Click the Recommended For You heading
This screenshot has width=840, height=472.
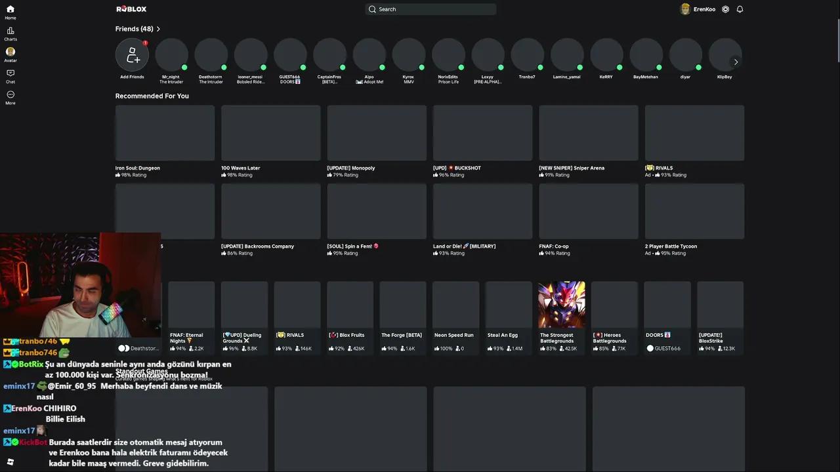152,96
